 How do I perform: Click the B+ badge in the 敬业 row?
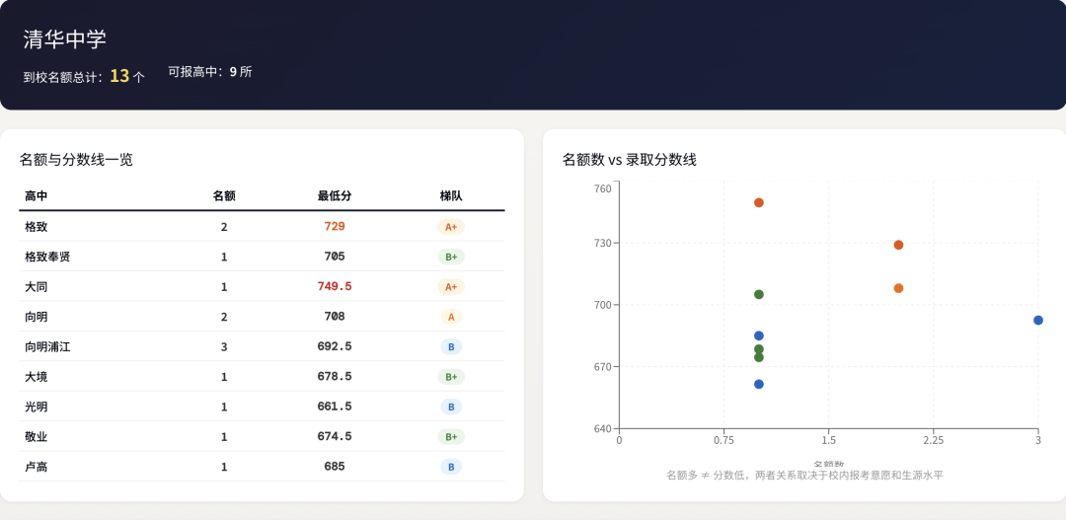pyautogui.click(x=451, y=437)
